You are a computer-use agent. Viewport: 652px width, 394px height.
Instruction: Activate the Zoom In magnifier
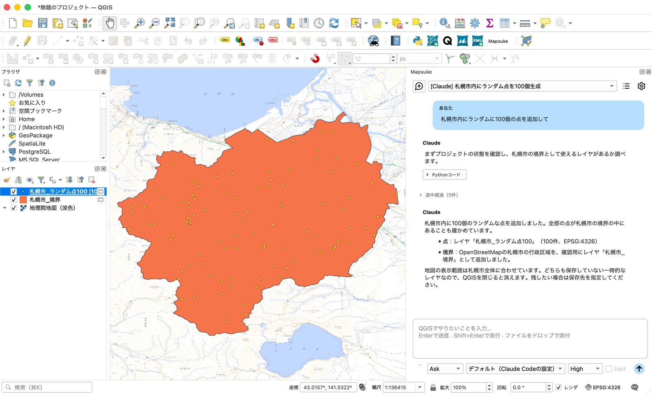click(x=139, y=23)
